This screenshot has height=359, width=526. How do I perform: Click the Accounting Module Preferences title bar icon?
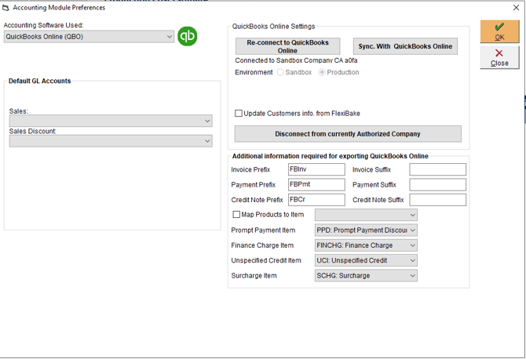coord(5,7)
